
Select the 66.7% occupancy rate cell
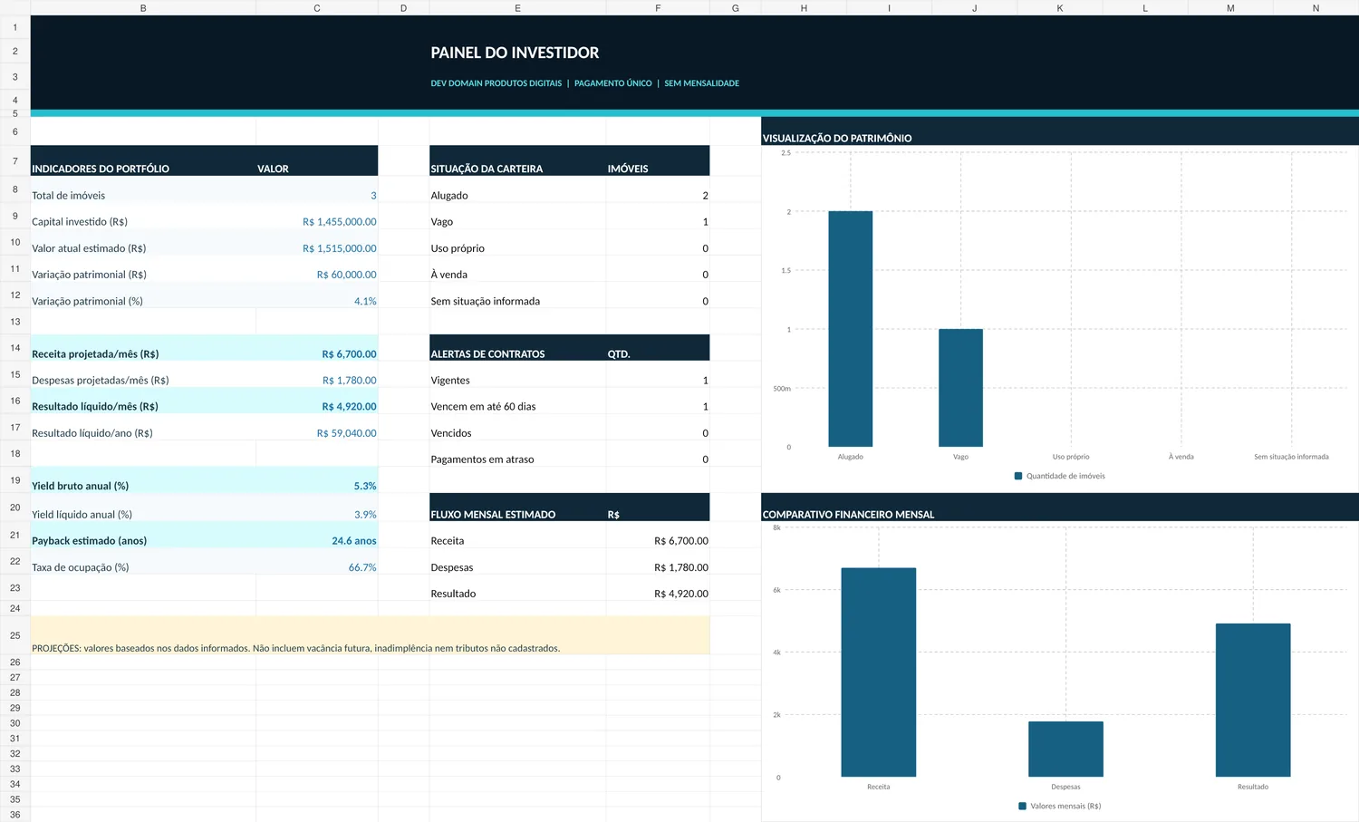[317, 561]
